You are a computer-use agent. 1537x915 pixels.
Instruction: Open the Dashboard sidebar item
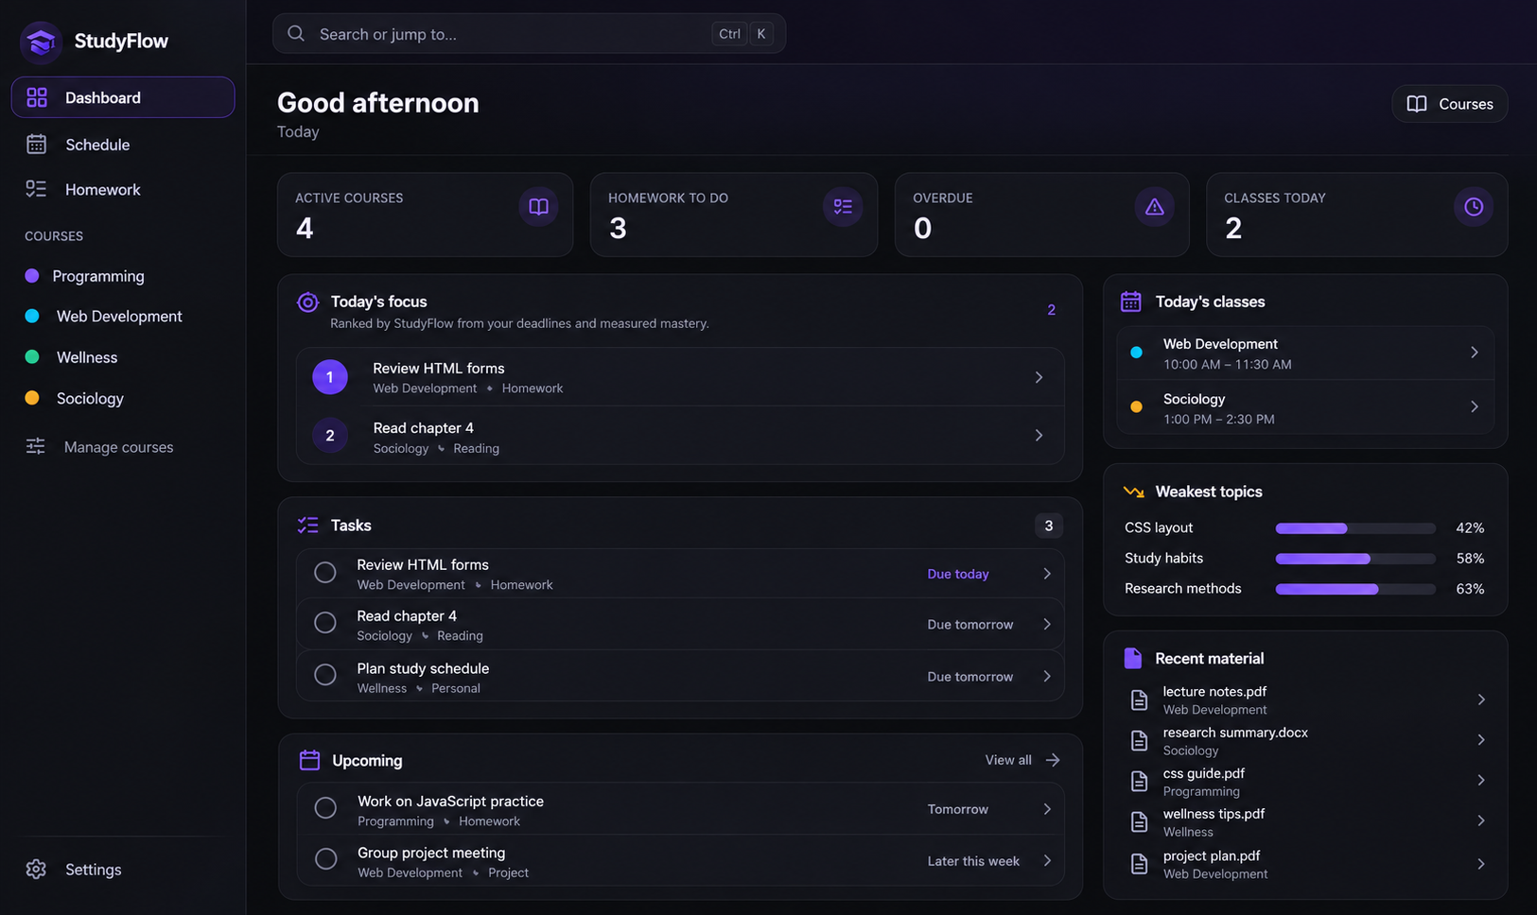coord(123,97)
